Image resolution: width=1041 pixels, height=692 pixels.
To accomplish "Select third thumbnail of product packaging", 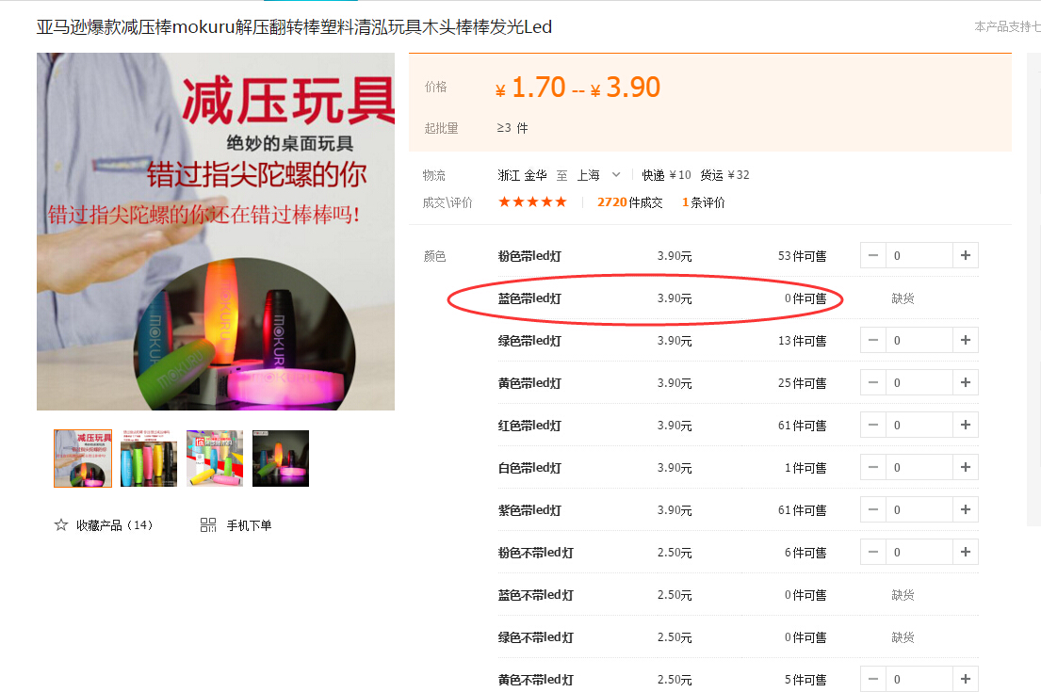I will click(x=215, y=459).
